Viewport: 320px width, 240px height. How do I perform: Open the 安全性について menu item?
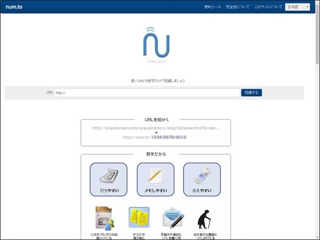click(x=238, y=7)
